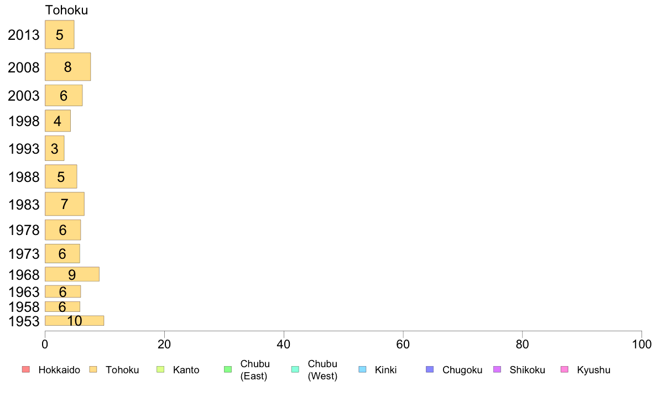Select the 1968 bar showing 9
Image resolution: width=657 pixels, height=407 pixels.
(72, 274)
